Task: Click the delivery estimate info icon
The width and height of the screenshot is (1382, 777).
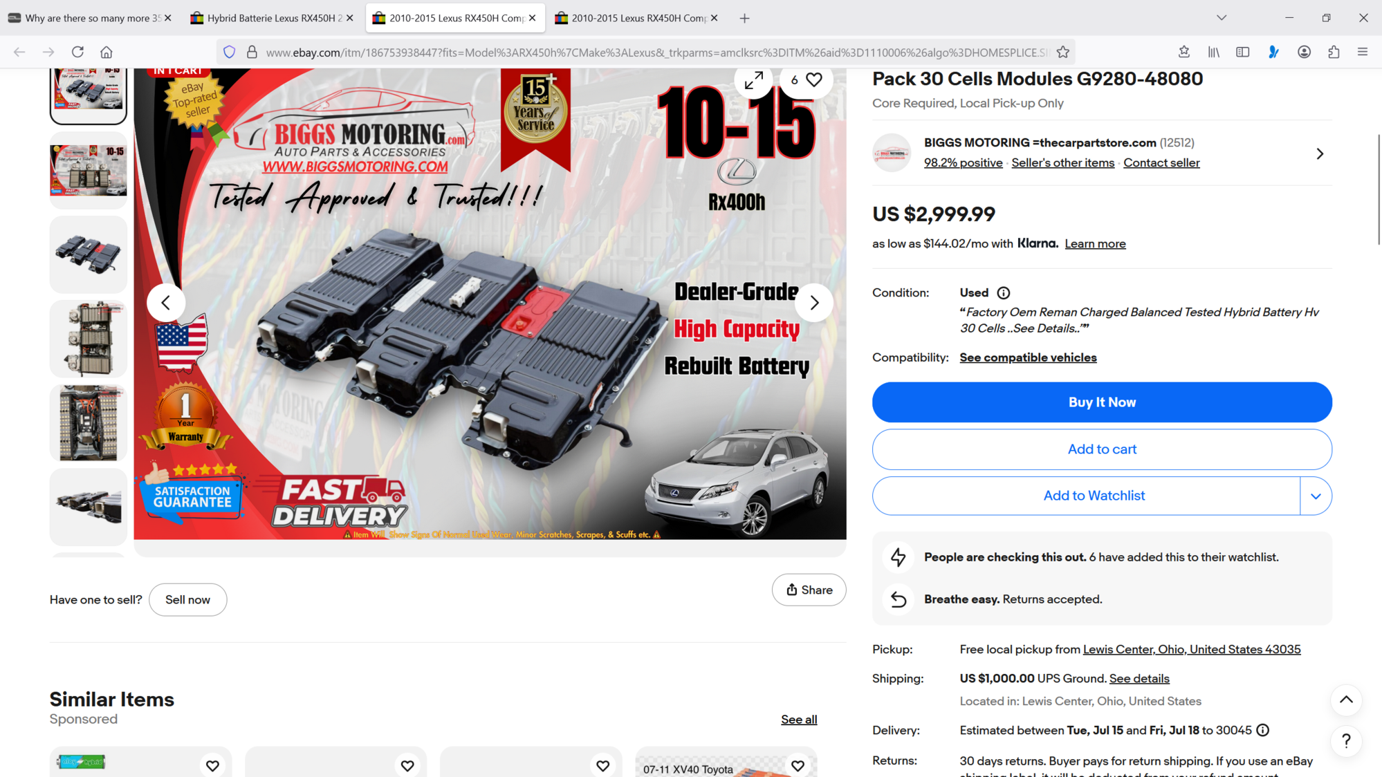Action: [x=1262, y=731]
